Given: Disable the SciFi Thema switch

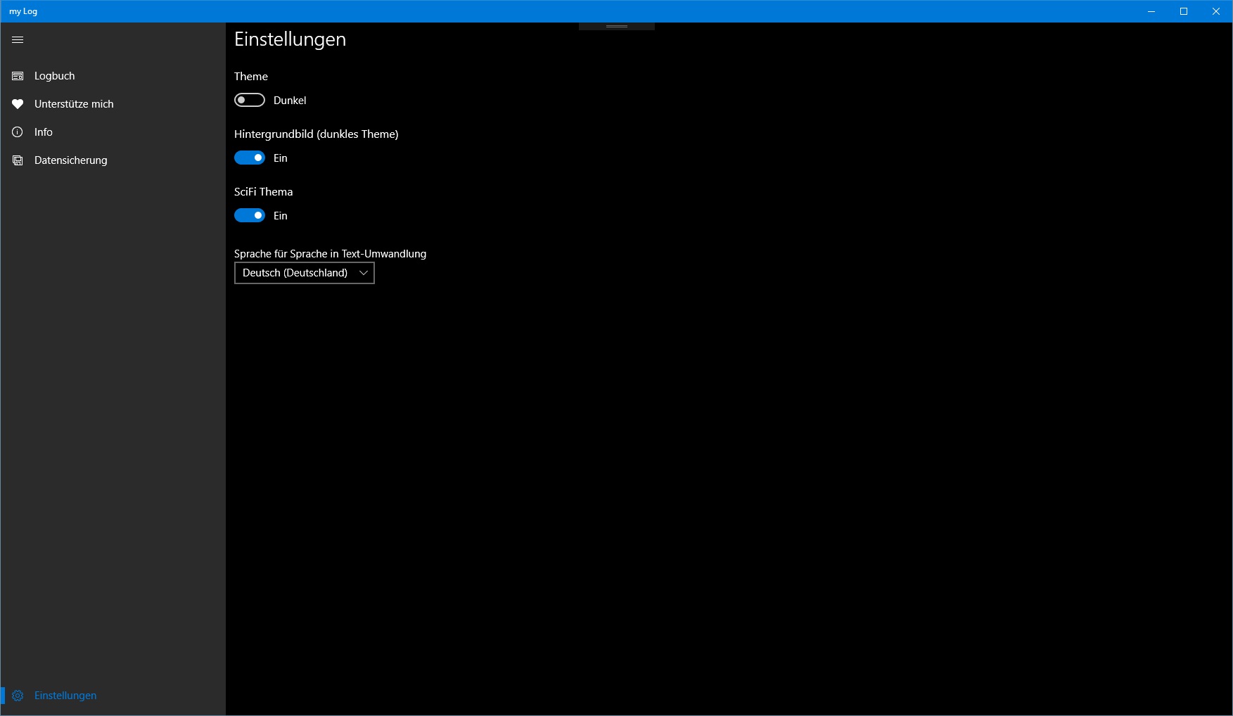Looking at the screenshot, I should (x=250, y=215).
